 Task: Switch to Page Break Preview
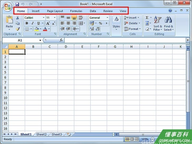137,139
